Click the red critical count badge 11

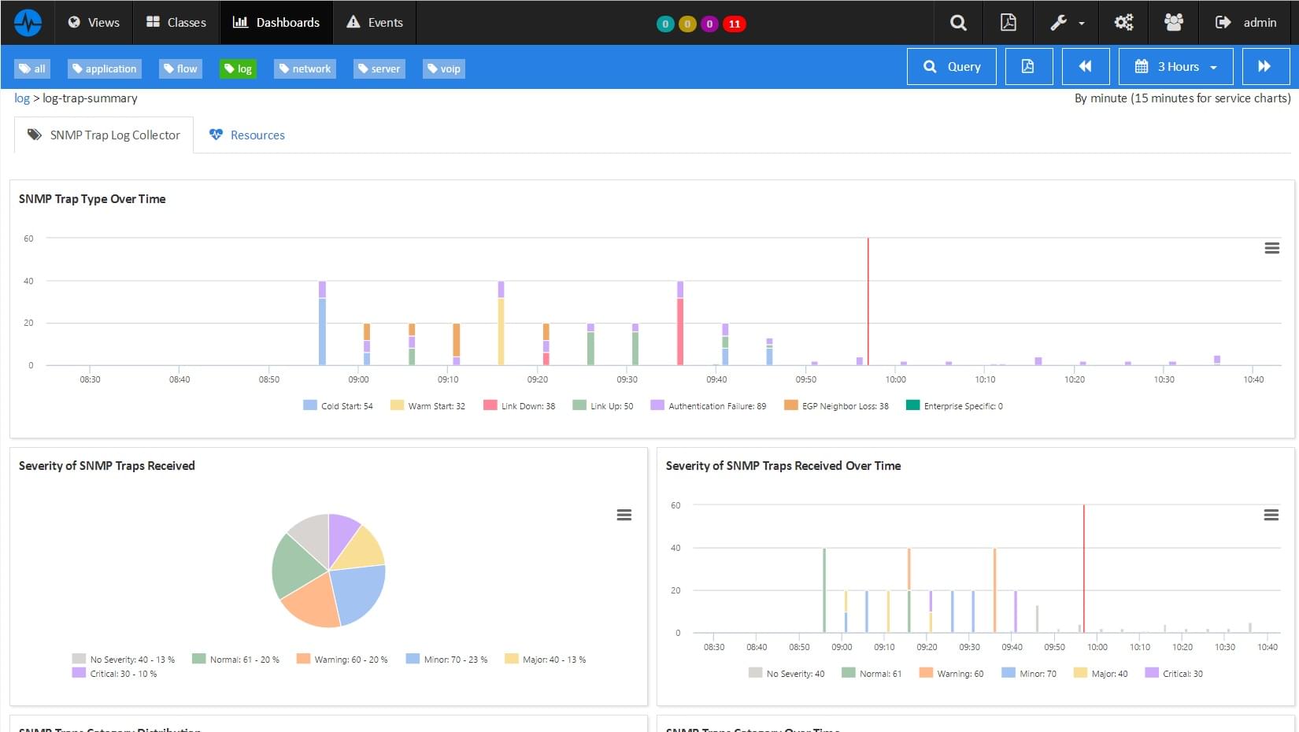(x=734, y=24)
